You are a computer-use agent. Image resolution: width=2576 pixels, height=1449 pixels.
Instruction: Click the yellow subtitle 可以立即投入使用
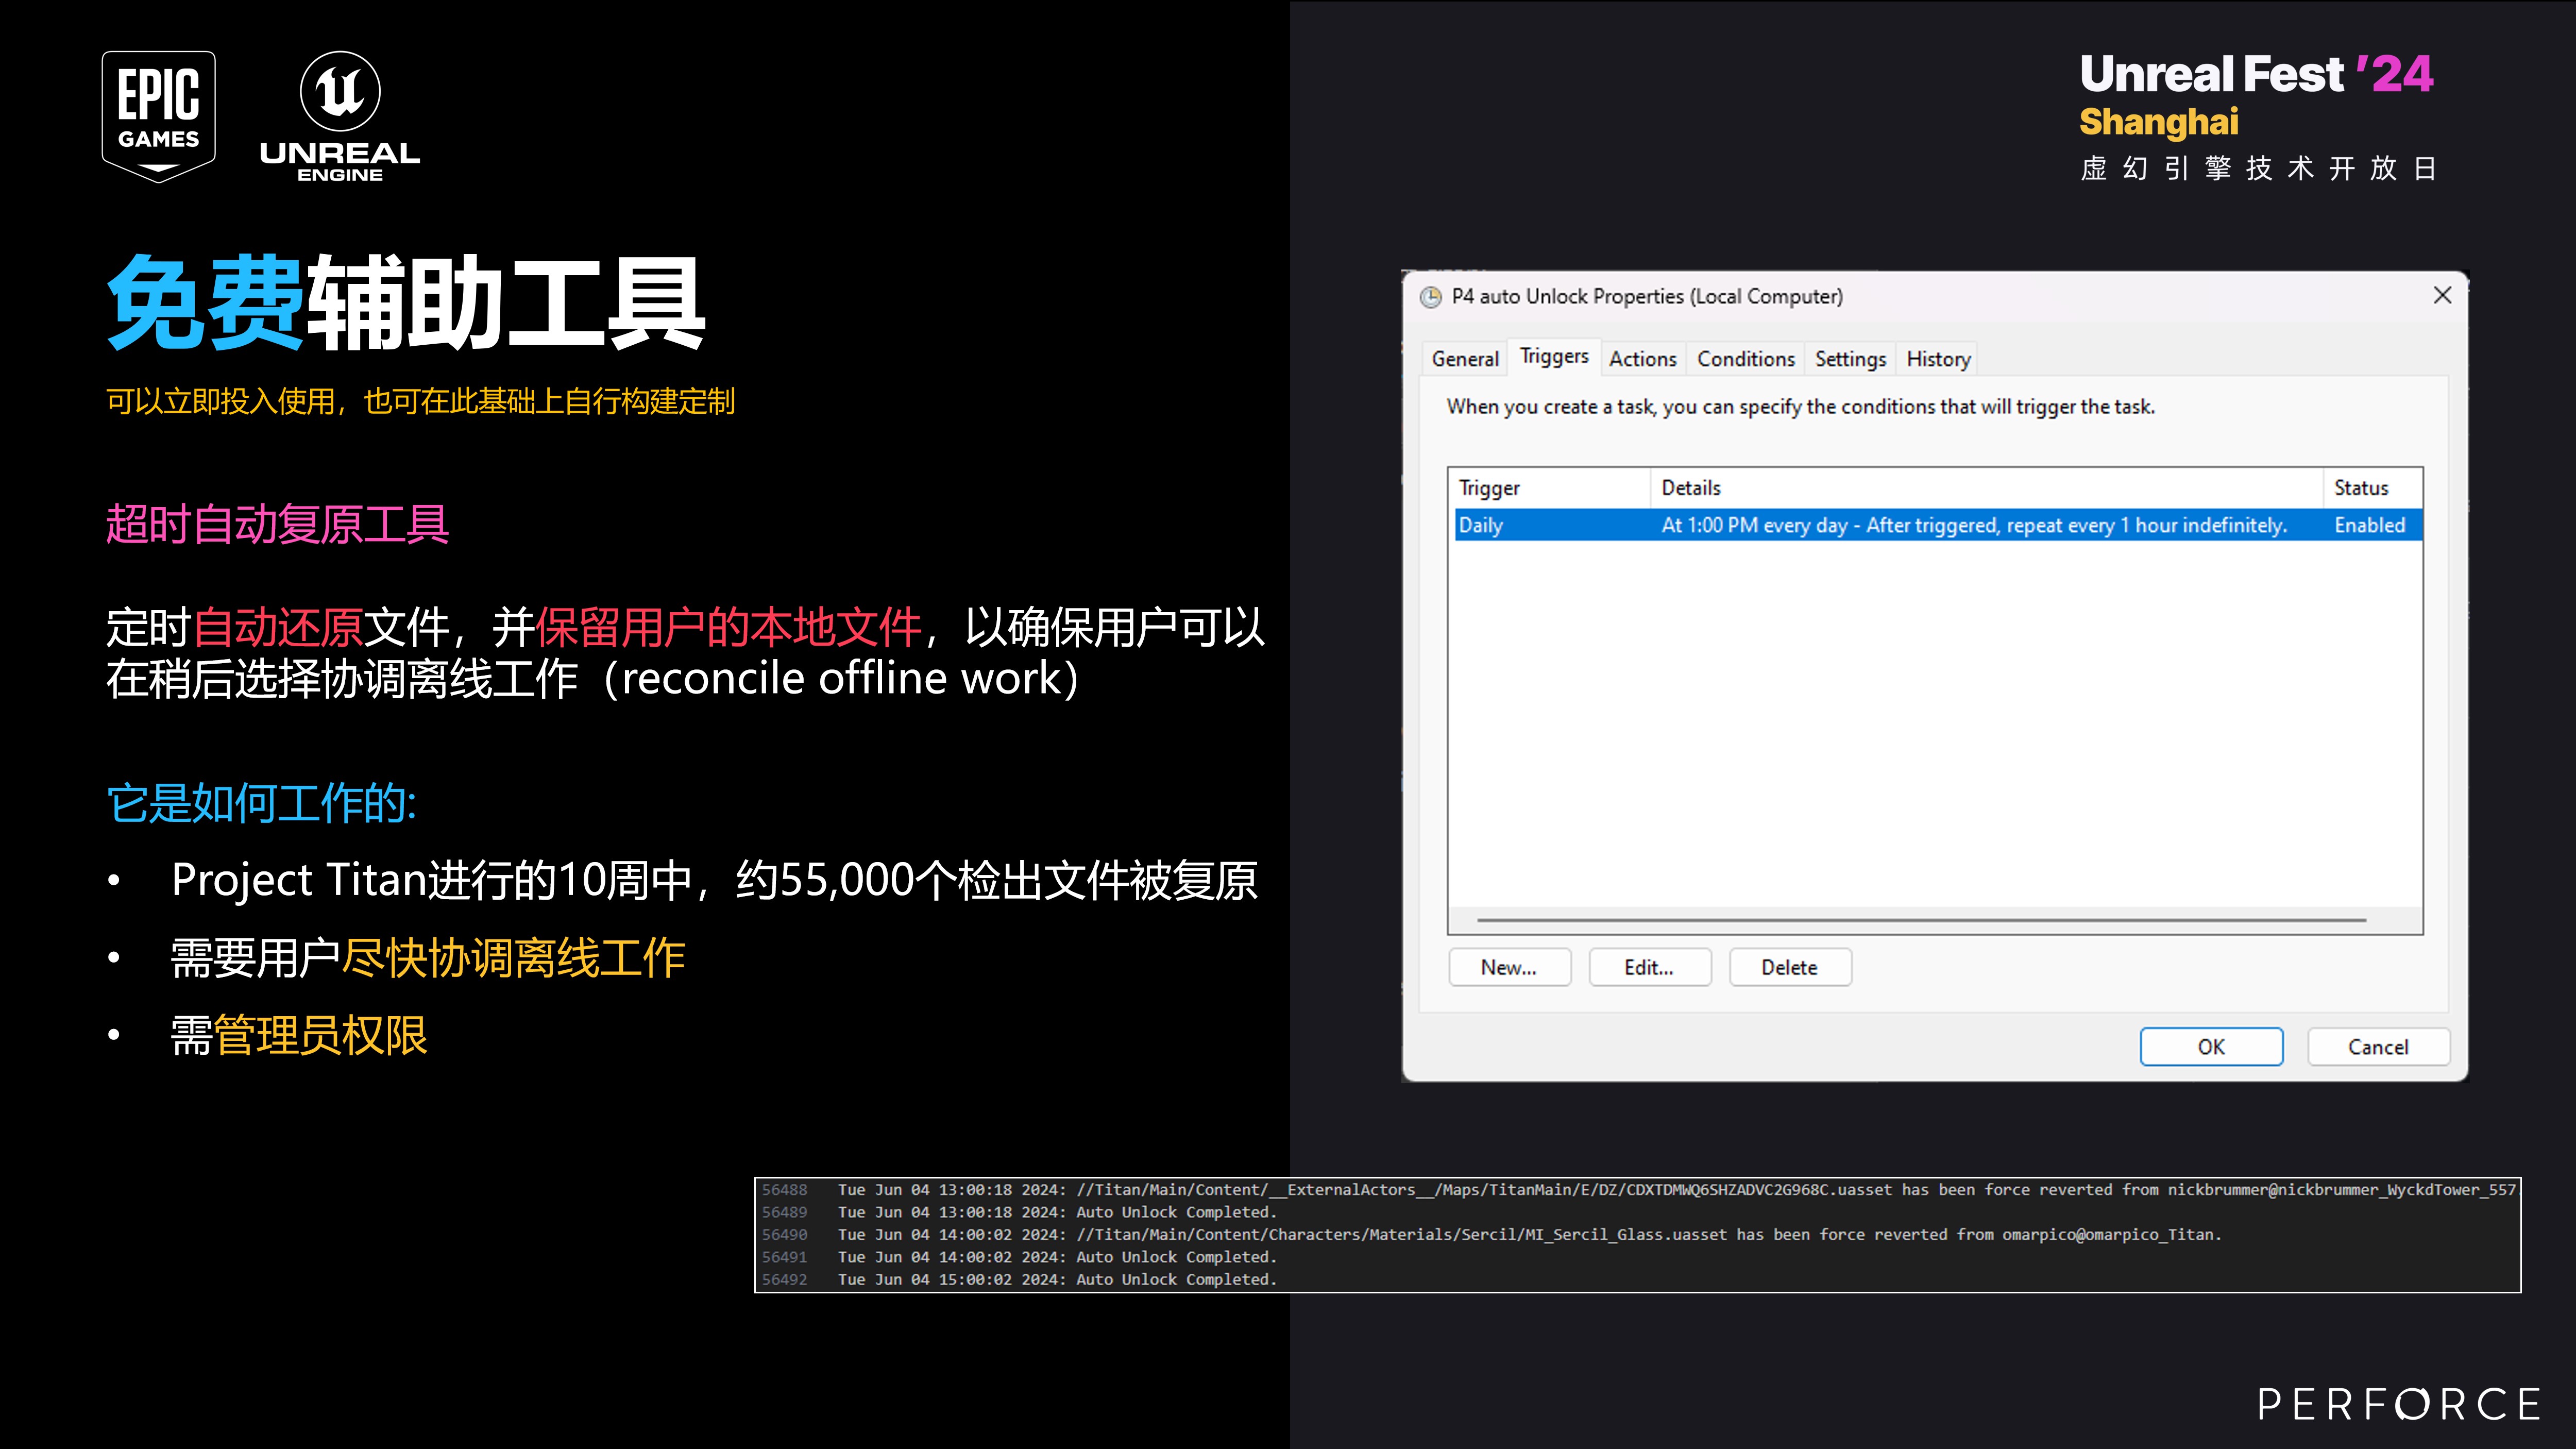point(420,401)
